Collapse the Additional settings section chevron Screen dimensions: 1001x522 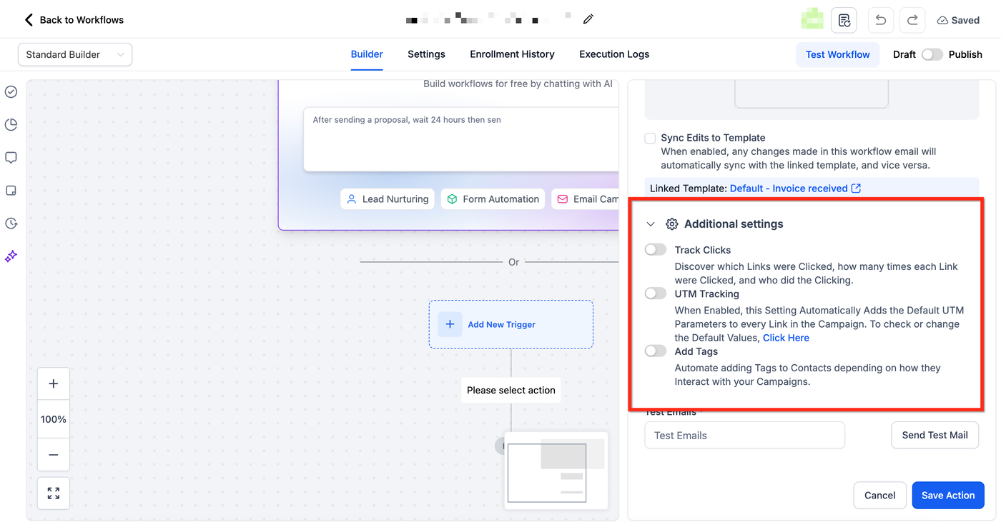[651, 224]
